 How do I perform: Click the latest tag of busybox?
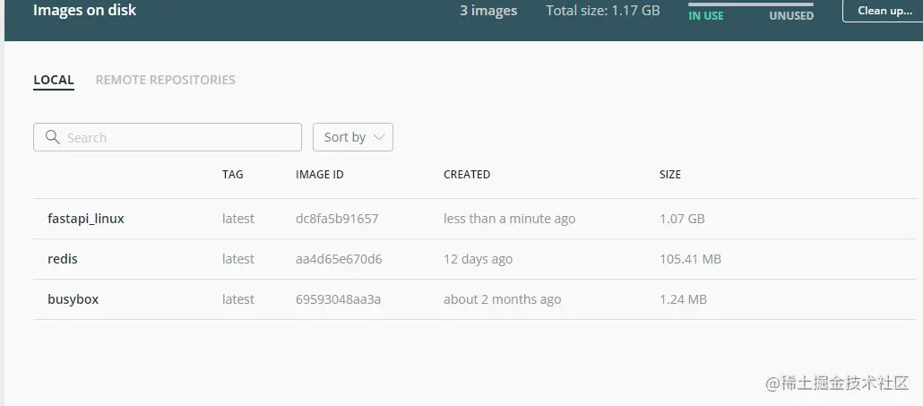tap(238, 299)
